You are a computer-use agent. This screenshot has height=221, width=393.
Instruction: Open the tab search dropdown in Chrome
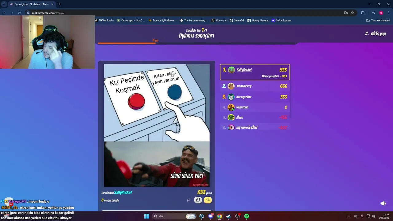4,4
